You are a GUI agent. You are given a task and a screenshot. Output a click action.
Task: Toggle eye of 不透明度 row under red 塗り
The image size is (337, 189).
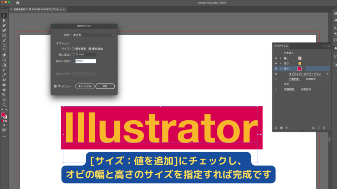276,79
